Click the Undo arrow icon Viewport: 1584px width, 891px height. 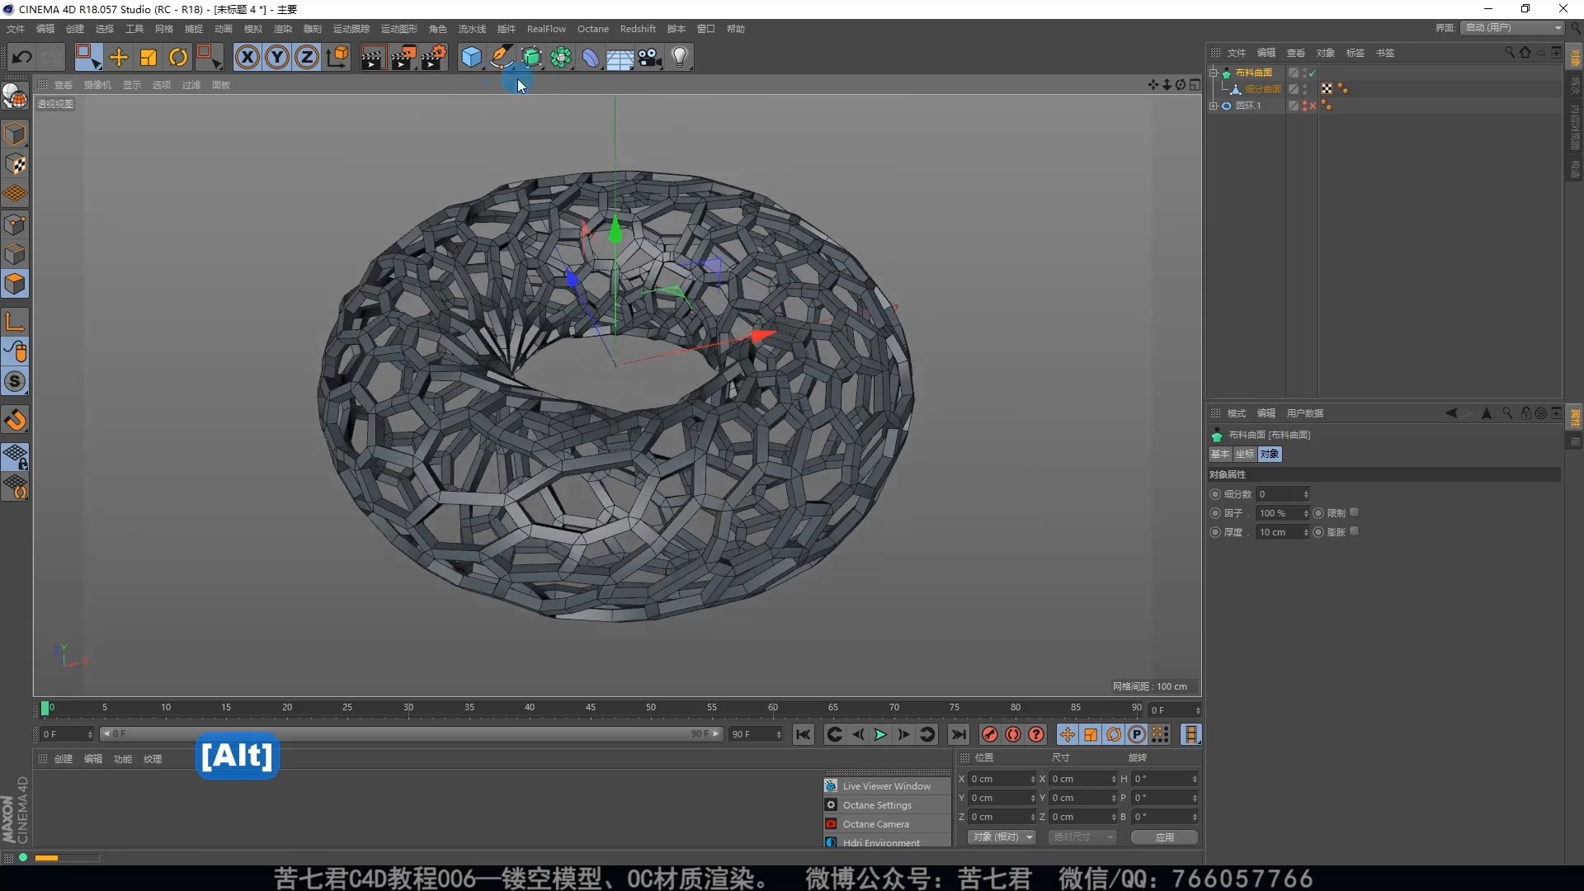tap(22, 57)
